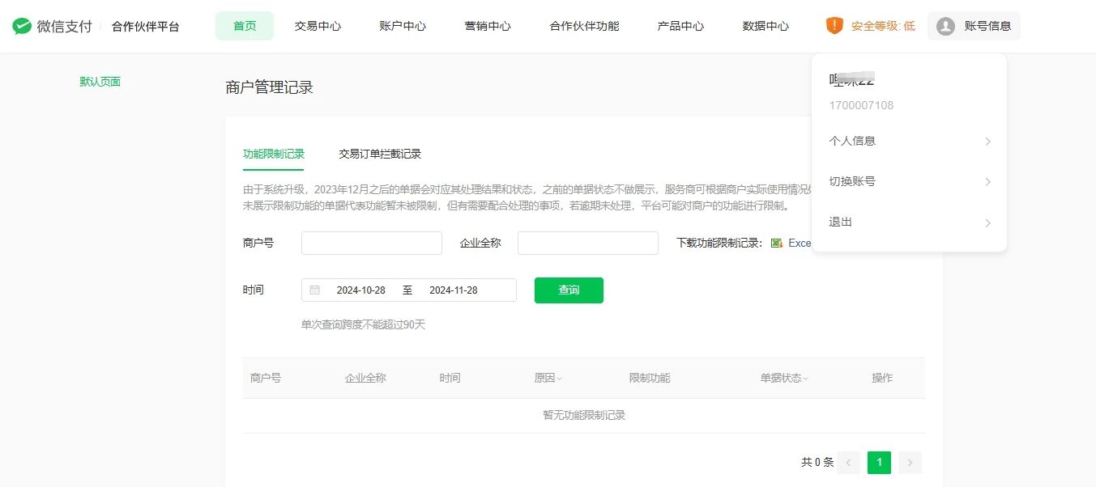Select 默认页面 in the sidebar
1096x487 pixels.
pyautogui.click(x=100, y=82)
